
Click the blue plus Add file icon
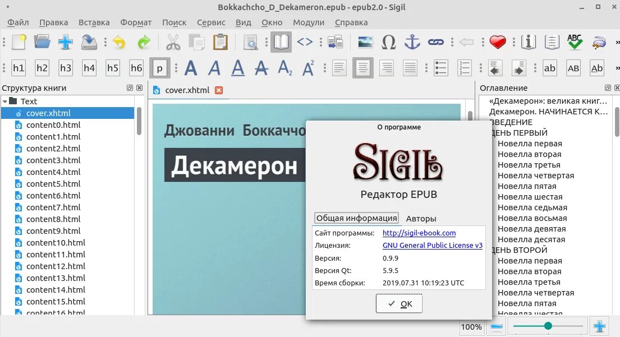65,42
